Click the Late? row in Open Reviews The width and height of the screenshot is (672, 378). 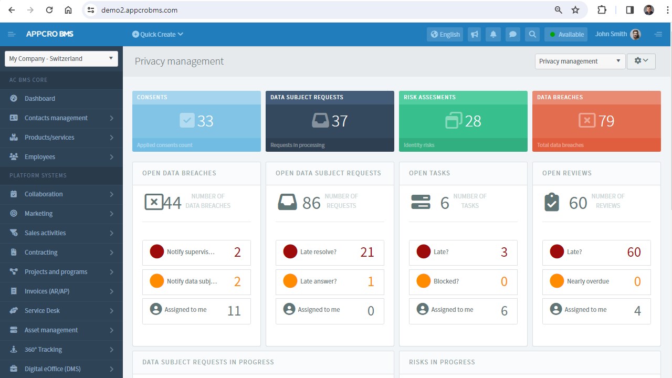click(596, 253)
